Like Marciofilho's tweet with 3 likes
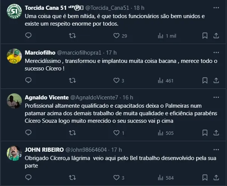Viewport: 227px width, 186px height. coord(116,80)
